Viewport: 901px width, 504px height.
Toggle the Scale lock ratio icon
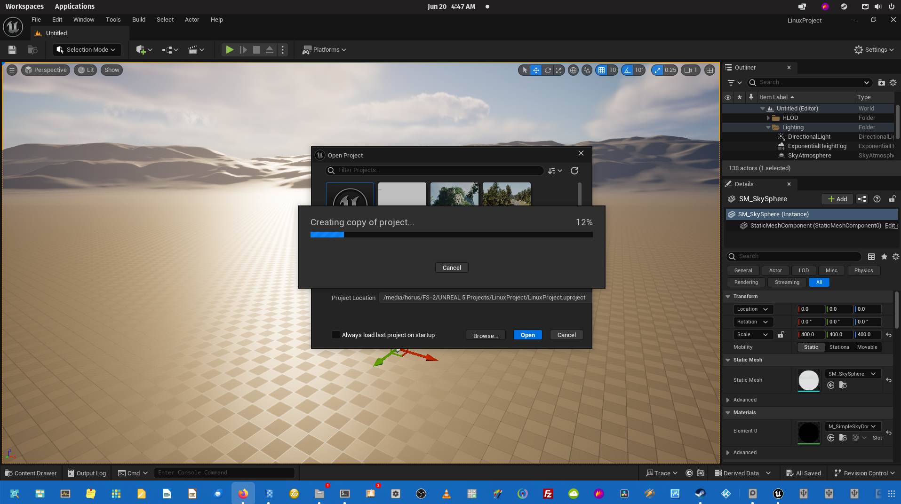781,335
